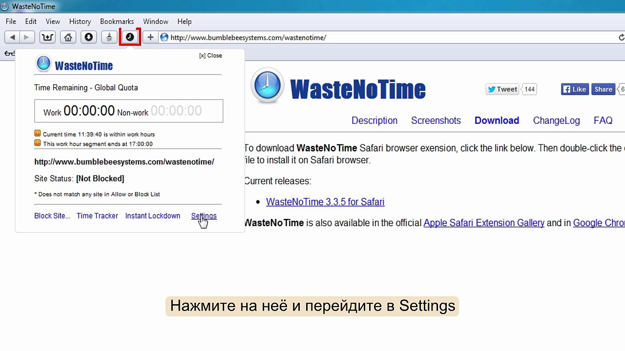Open Settings in the WasteNoTime popup

coord(204,216)
